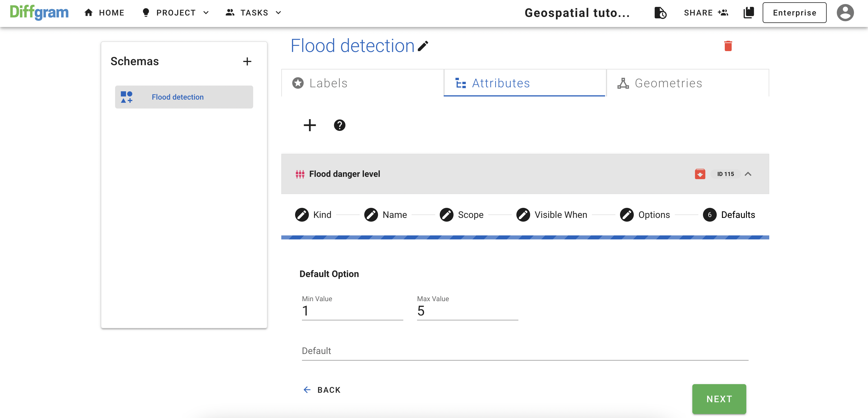Image resolution: width=868 pixels, height=418 pixels.
Task: Click the Flood danger level attribute icon
Action: pos(299,173)
